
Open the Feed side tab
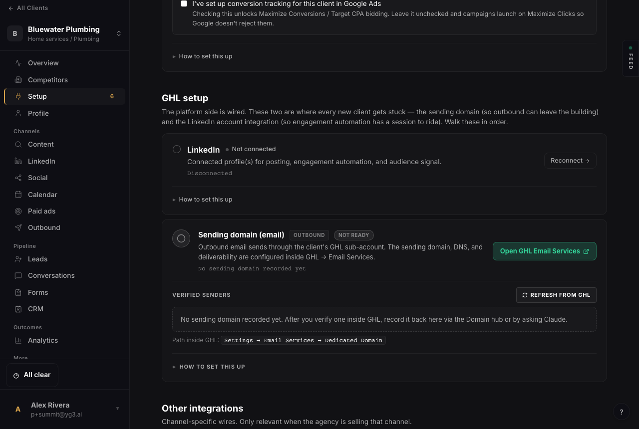point(631,58)
